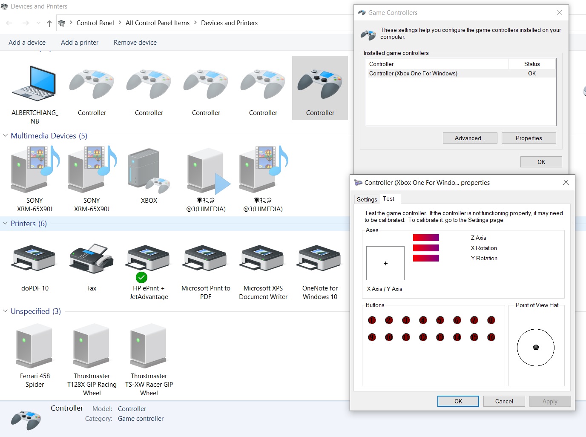Select Controller (Xbox One For Windows) row

[461, 73]
